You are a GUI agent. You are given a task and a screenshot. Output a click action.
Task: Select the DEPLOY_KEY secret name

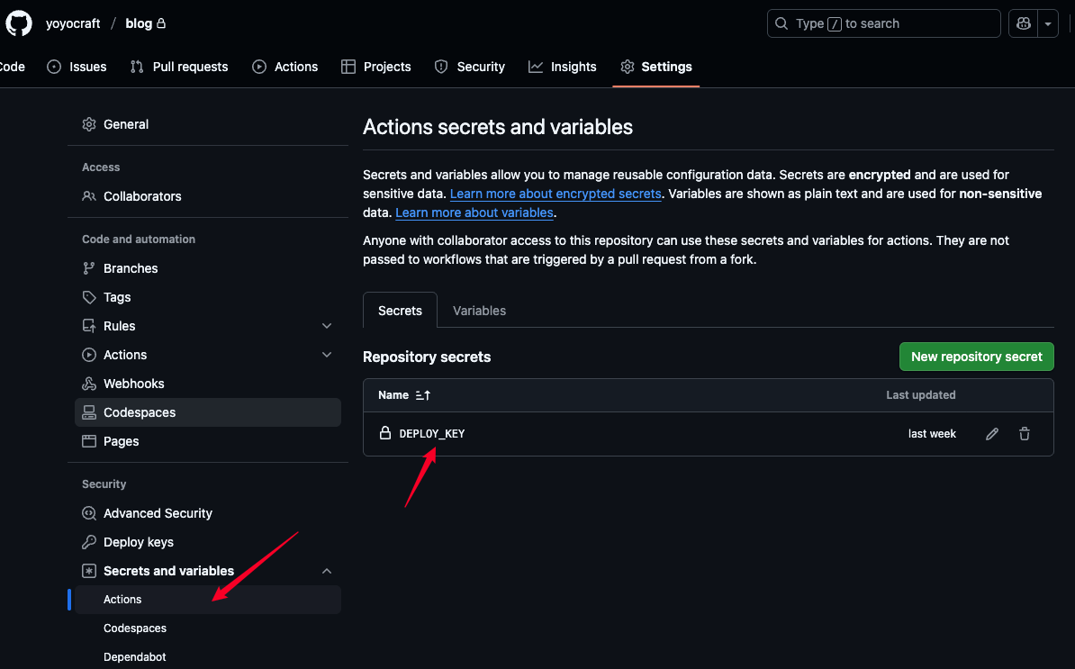[x=432, y=433]
